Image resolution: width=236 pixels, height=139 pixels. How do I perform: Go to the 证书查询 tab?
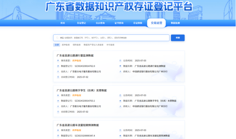[119, 23]
